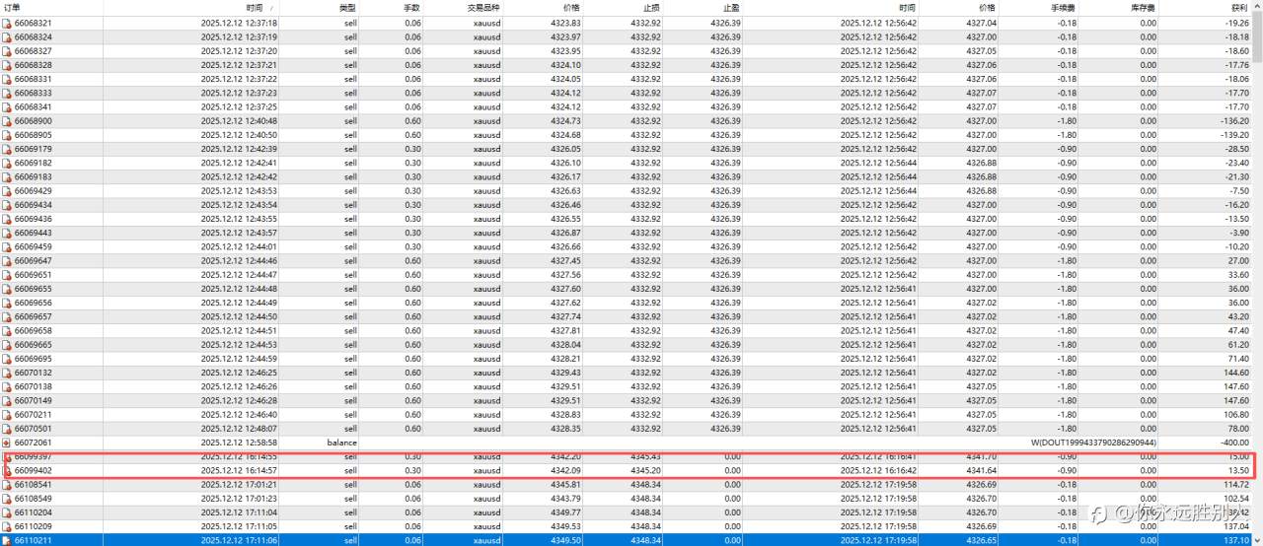Screen dimensions: 1263x546
Task: Click the order icon beside ticket 66068324
Action: pyautogui.click(x=7, y=36)
